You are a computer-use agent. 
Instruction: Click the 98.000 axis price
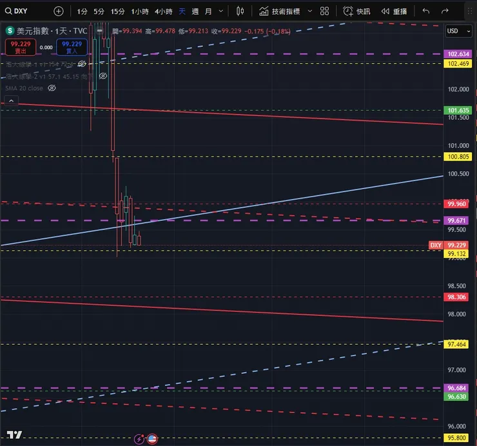pos(456,315)
